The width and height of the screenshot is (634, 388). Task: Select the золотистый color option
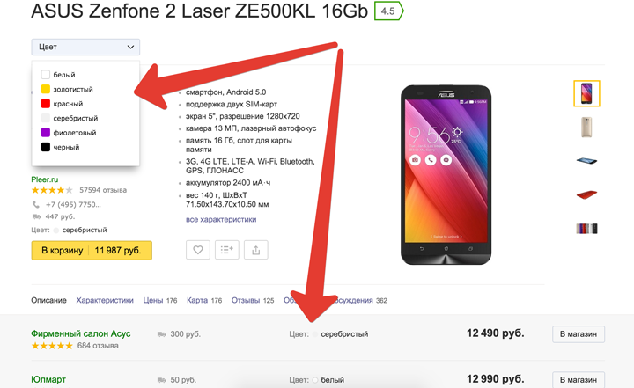pos(46,89)
